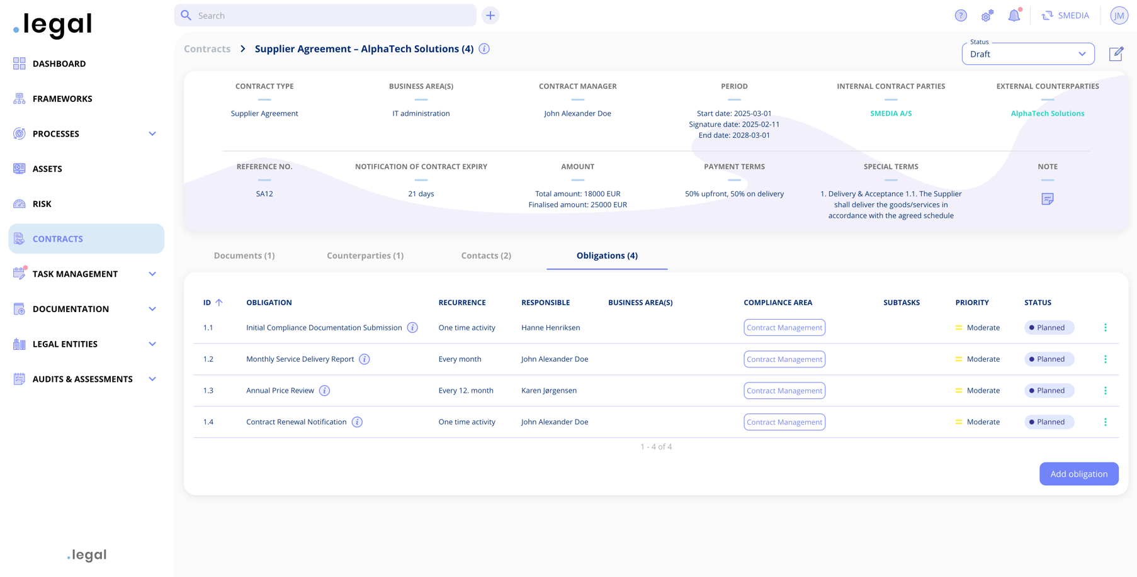Click info icon for Monthly Service Delivery Report

pyautogui.click(x=365, y=359)
